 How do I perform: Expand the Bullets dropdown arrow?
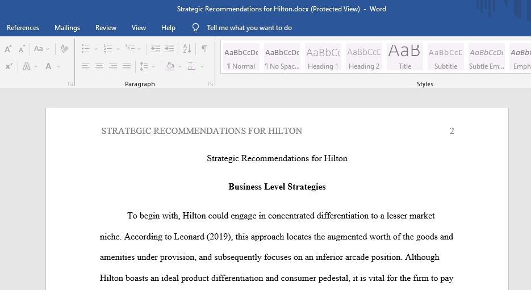tap(96, 49)
